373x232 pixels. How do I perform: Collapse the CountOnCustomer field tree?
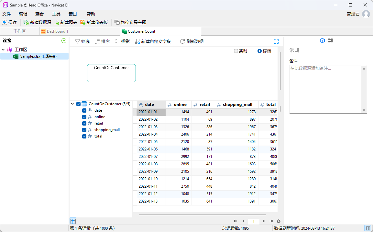72,104
